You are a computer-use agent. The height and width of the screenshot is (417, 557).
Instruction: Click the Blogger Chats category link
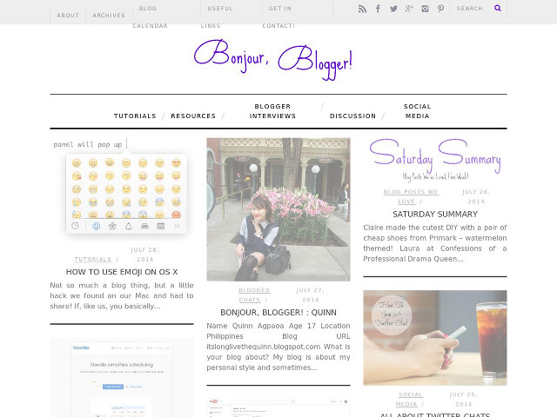(x=254, y=295)
